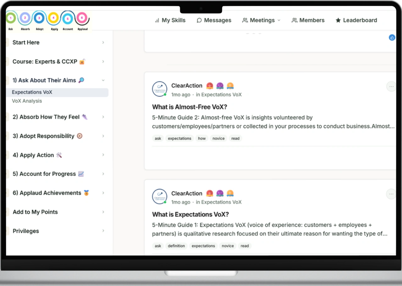Click the Expectations VoX 5-Minute Guide 1 excerpt
This screenshot has width=402, height=286.
(x=270, y=229)
